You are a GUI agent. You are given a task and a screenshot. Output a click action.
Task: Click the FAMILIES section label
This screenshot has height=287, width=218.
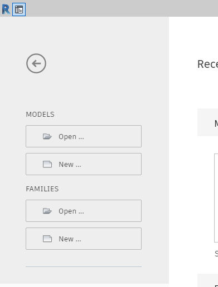(42, 189)
